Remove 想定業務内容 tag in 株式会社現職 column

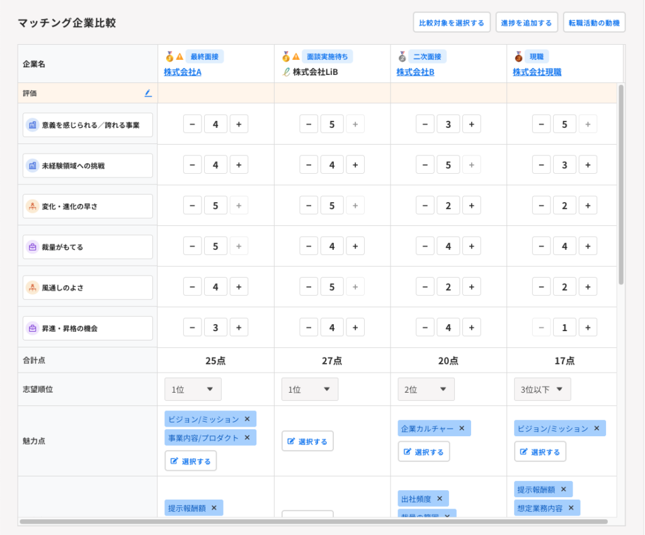[571, 508]
